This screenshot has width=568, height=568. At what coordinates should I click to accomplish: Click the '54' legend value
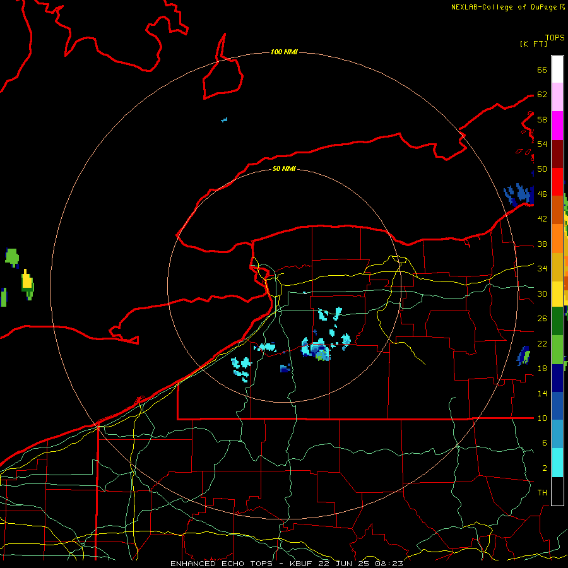click(x=542, y=144)
